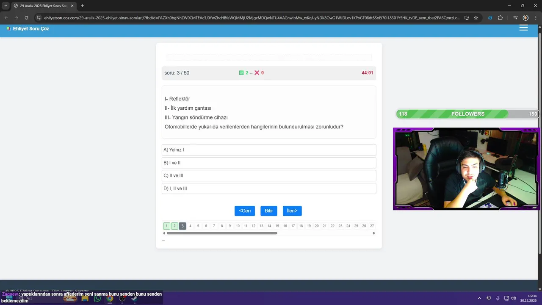Click the "soru: 3 / 50" counter
Screen dimensions: 542x305
pyautogui.click(x=177, y=73)
